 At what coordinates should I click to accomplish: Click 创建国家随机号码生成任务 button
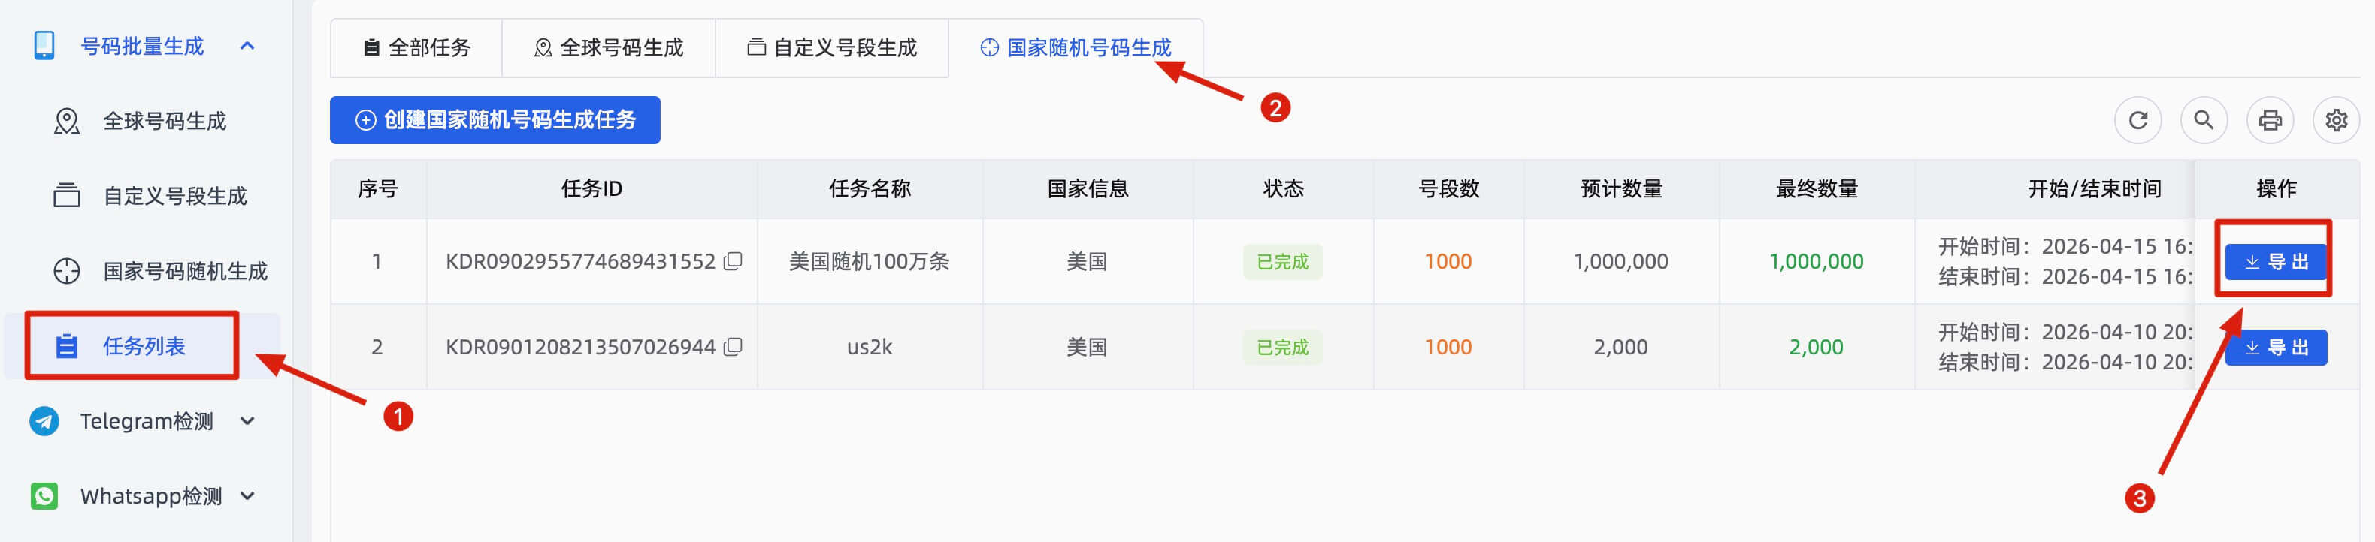click(x=495, y=119)
